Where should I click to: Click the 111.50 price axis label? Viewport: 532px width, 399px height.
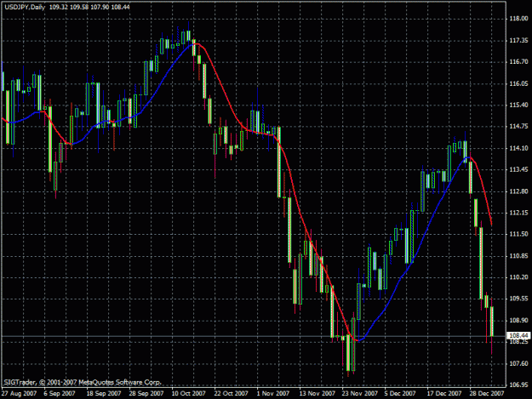pyautogui.click(x=518, y=234)
